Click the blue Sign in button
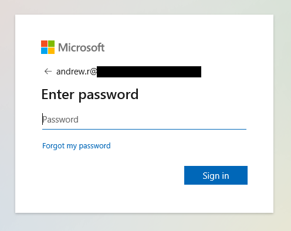 (216, 175)
